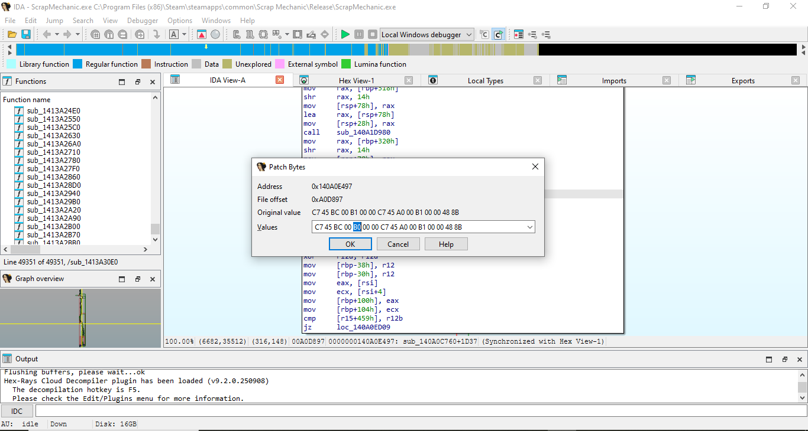
Task: Close the Functions panel
Action: [153, 81]
